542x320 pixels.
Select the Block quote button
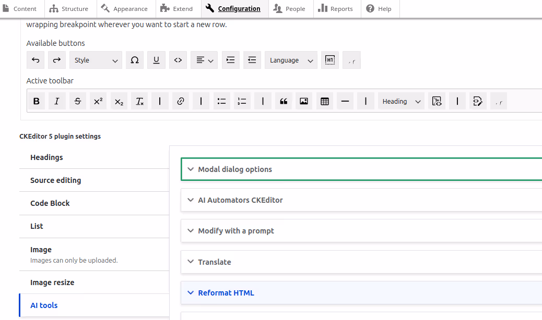(x=284, y=101)
